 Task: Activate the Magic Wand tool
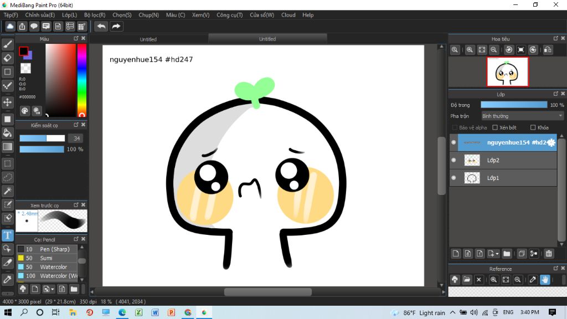[x=8, y=191]
